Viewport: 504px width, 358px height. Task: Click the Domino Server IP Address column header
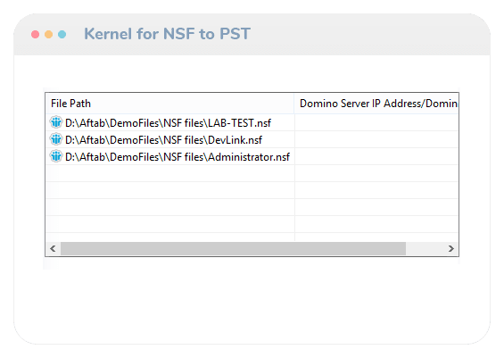376,104
